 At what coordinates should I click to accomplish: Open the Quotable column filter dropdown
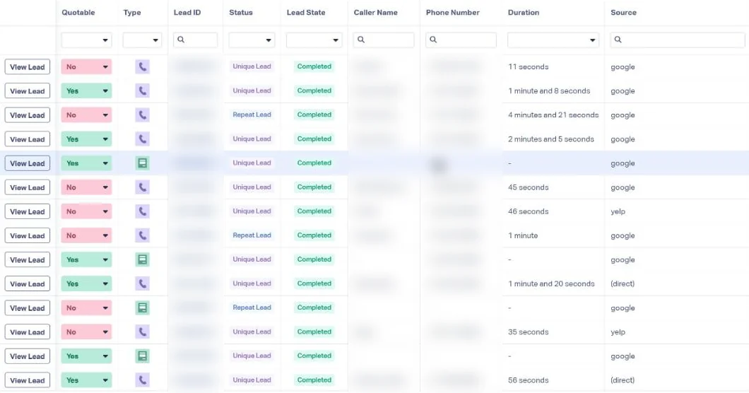[86, 40]
